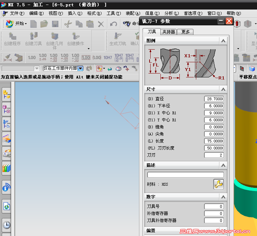Open the 装配(A) menu
Image resolution: width=257 pixels, height=236 pixels.
[133, 13]
